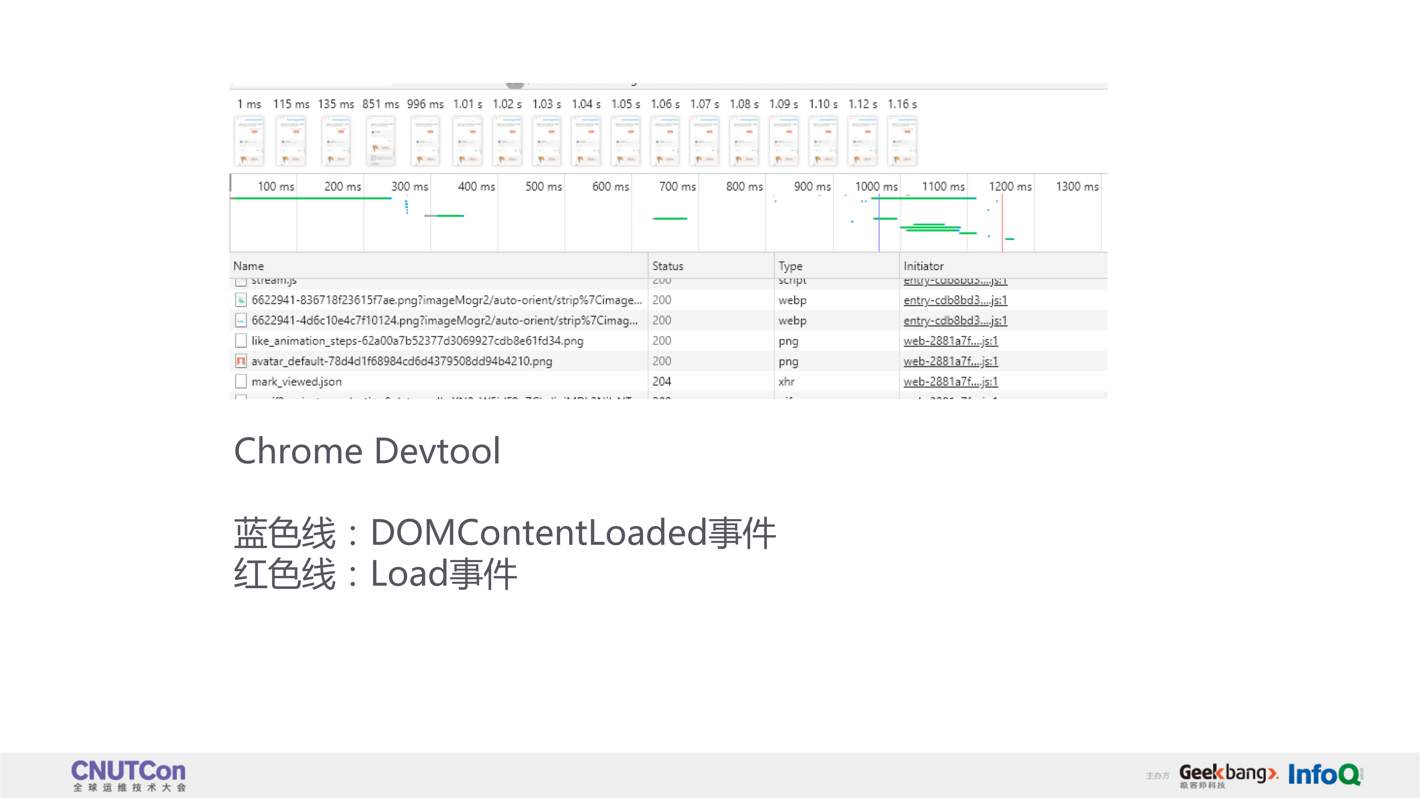
Task: Select the filmstrip thumbnail at 1.16 s
Action: pos(902,141)
